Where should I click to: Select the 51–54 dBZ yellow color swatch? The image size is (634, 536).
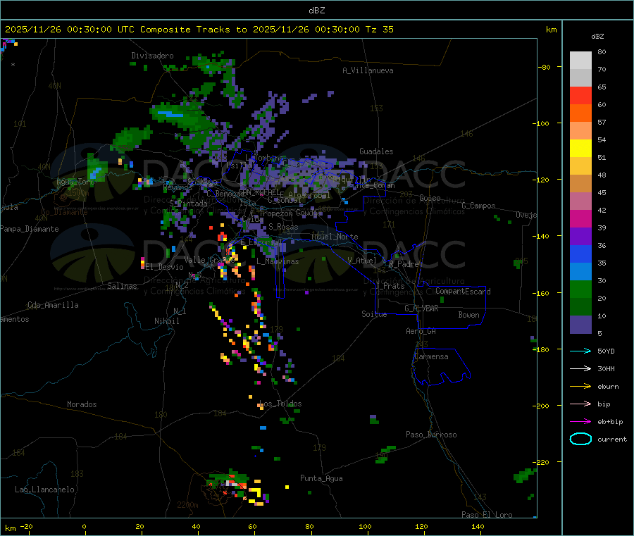pos(580,149)
